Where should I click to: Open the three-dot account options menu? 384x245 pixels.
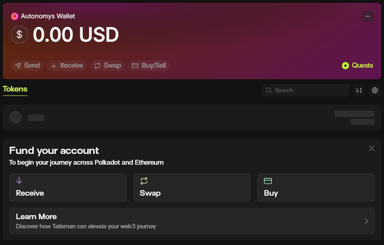click(368, 16)
